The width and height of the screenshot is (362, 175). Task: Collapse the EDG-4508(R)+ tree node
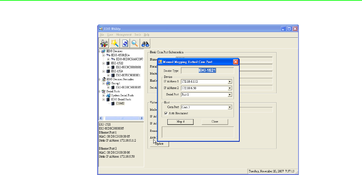[x=104, y=56]
